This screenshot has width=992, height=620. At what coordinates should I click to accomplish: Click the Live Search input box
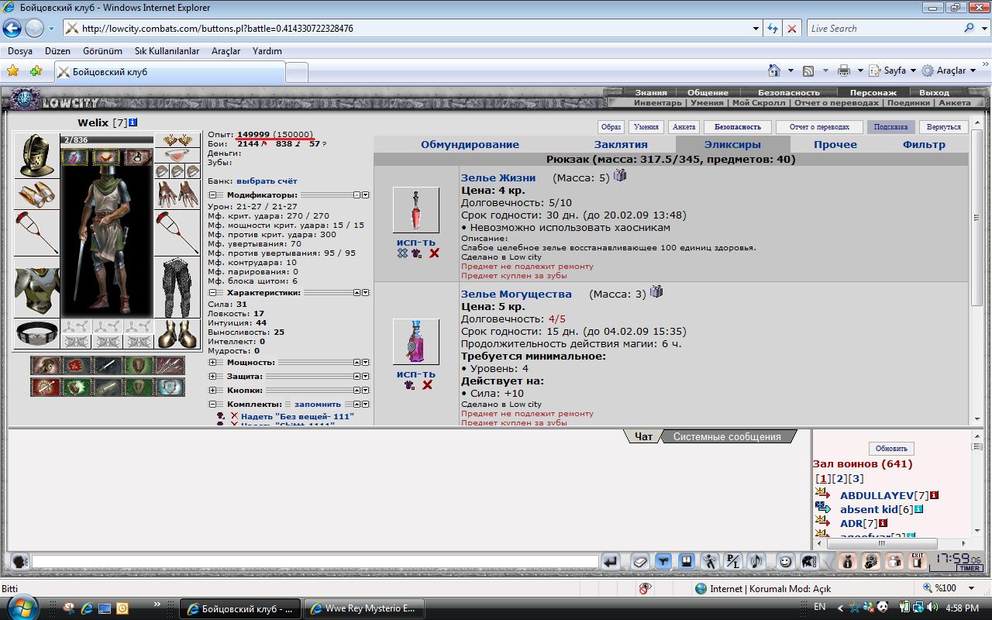tap(883, 28)
